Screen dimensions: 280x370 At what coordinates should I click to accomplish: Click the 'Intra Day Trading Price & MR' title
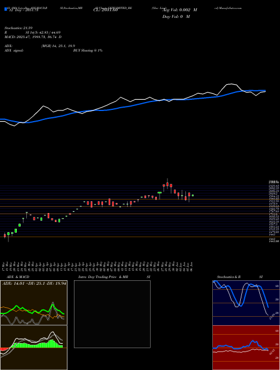click(x=103, y=277)
